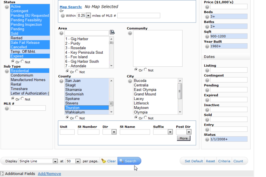266x177 pixels.
Task: Click the area lookup icon next to the Area field
Action: pos(112,32)
